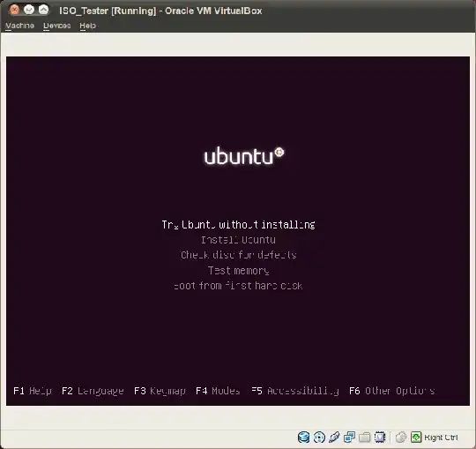Click the F5 Accessibility option
The image size is (476, 449).
tap(295, 391)
